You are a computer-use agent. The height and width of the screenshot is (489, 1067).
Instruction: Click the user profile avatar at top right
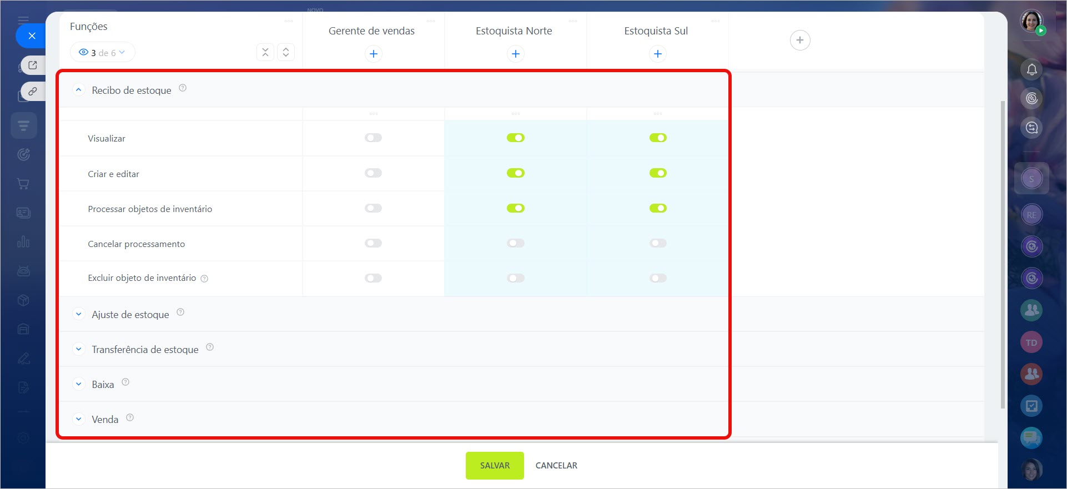click(1031, 22)
